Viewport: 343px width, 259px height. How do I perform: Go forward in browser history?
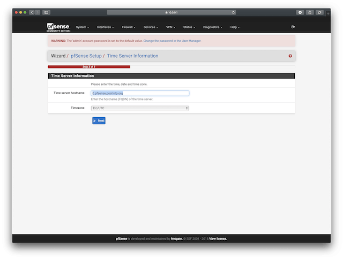coord(38,12)
